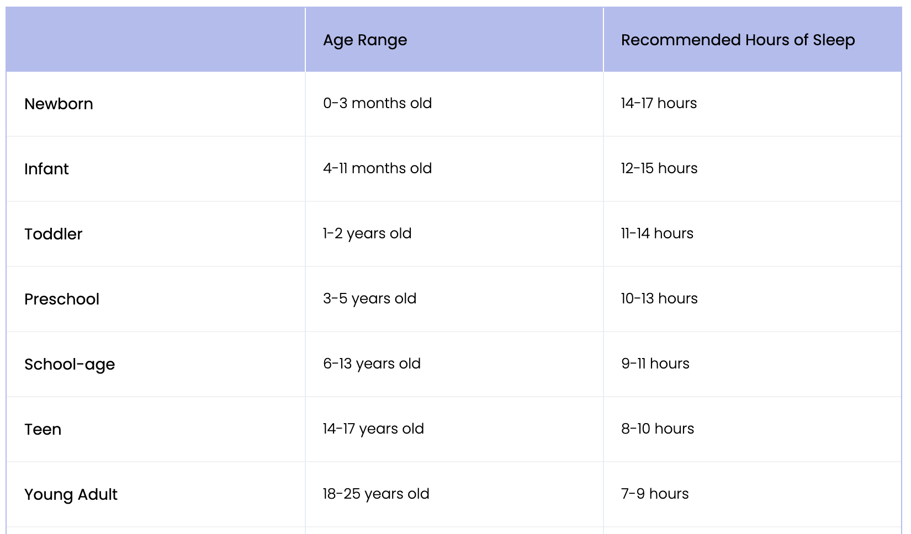Select the Infant row label
This screenshot has width=911, height=534.
pos(46,169)
